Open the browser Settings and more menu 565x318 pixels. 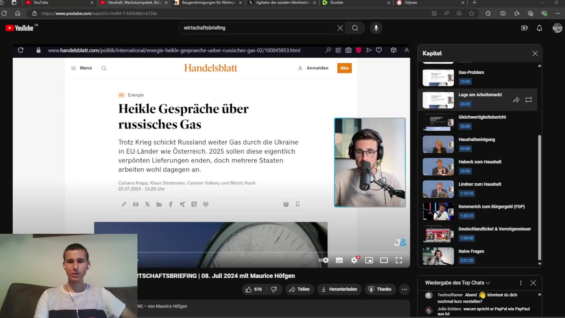point(557,13)
